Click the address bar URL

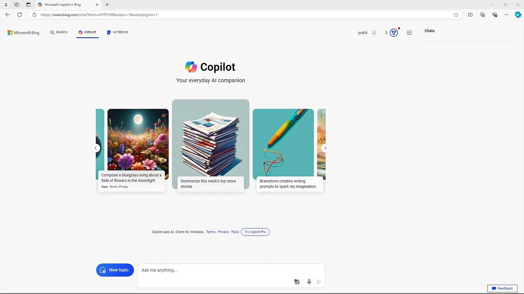click(99, 15)
